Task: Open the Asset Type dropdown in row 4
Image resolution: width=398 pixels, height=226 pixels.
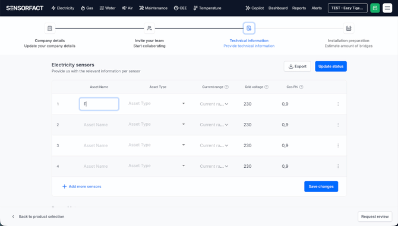Action: (x=157, y=166)
